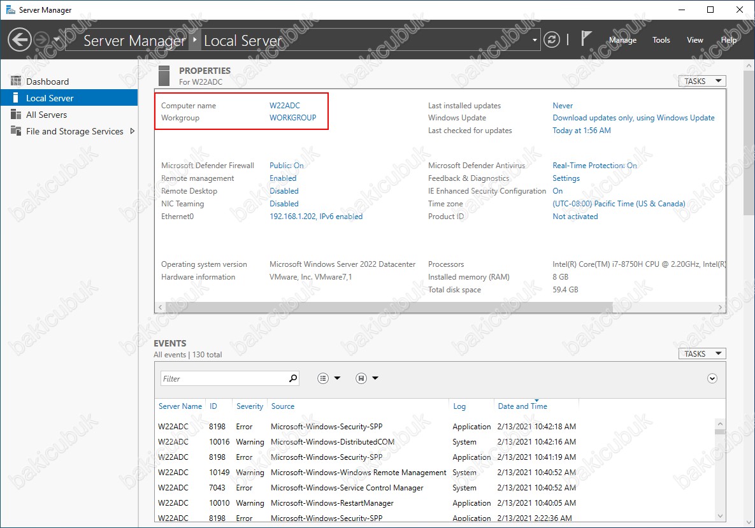Open the Events TASKS dropdown
755x528 pixels.
tap(702, 353)
